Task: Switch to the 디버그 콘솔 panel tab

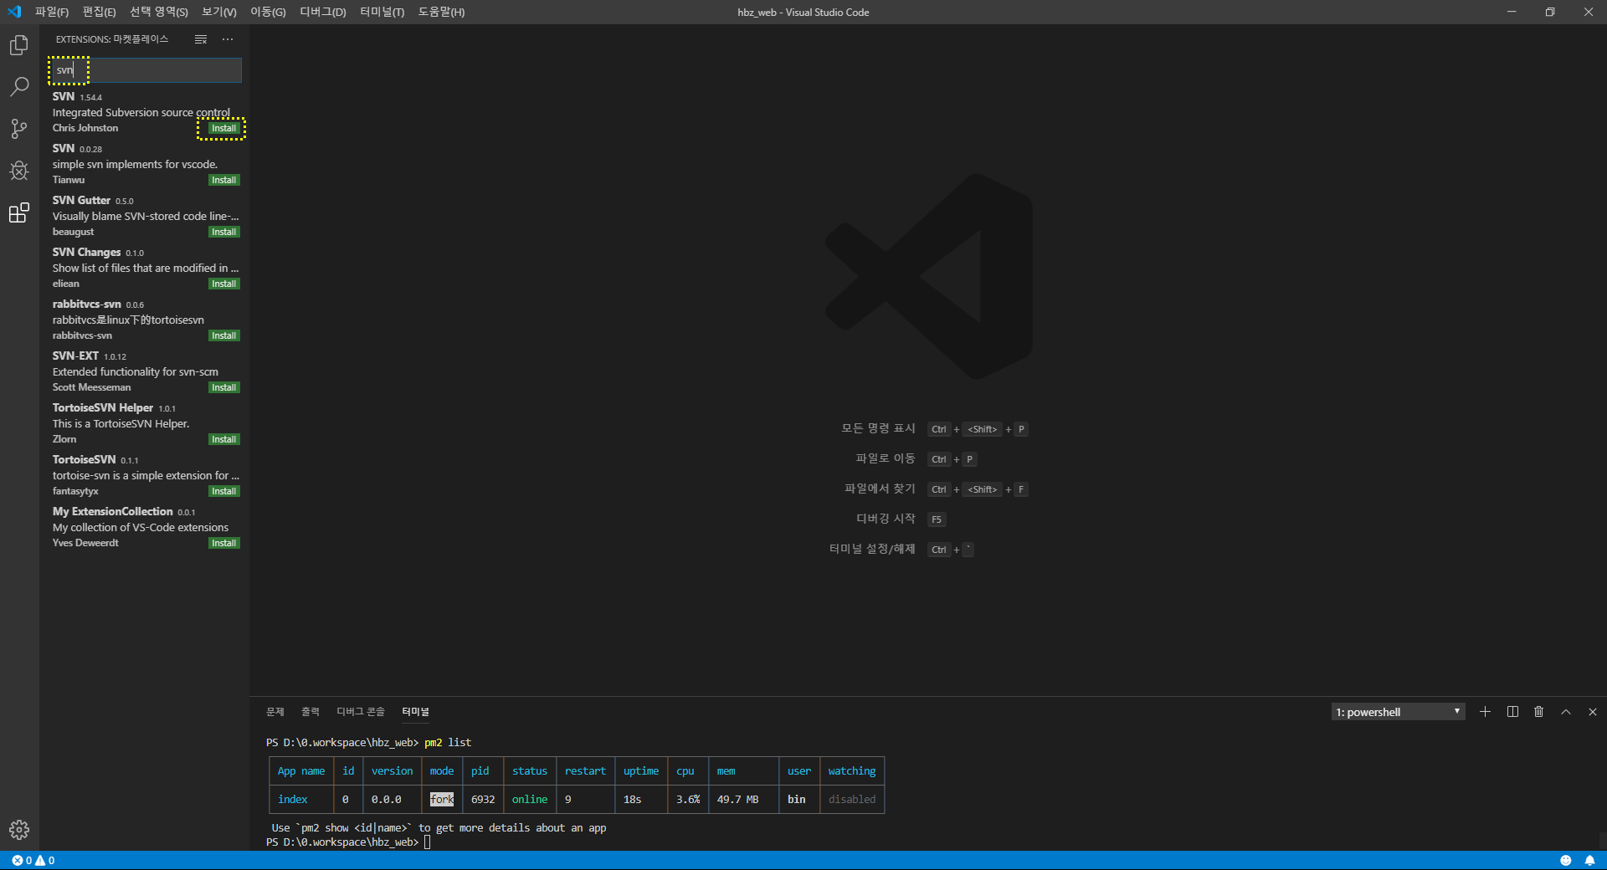Action: [361, 712]
